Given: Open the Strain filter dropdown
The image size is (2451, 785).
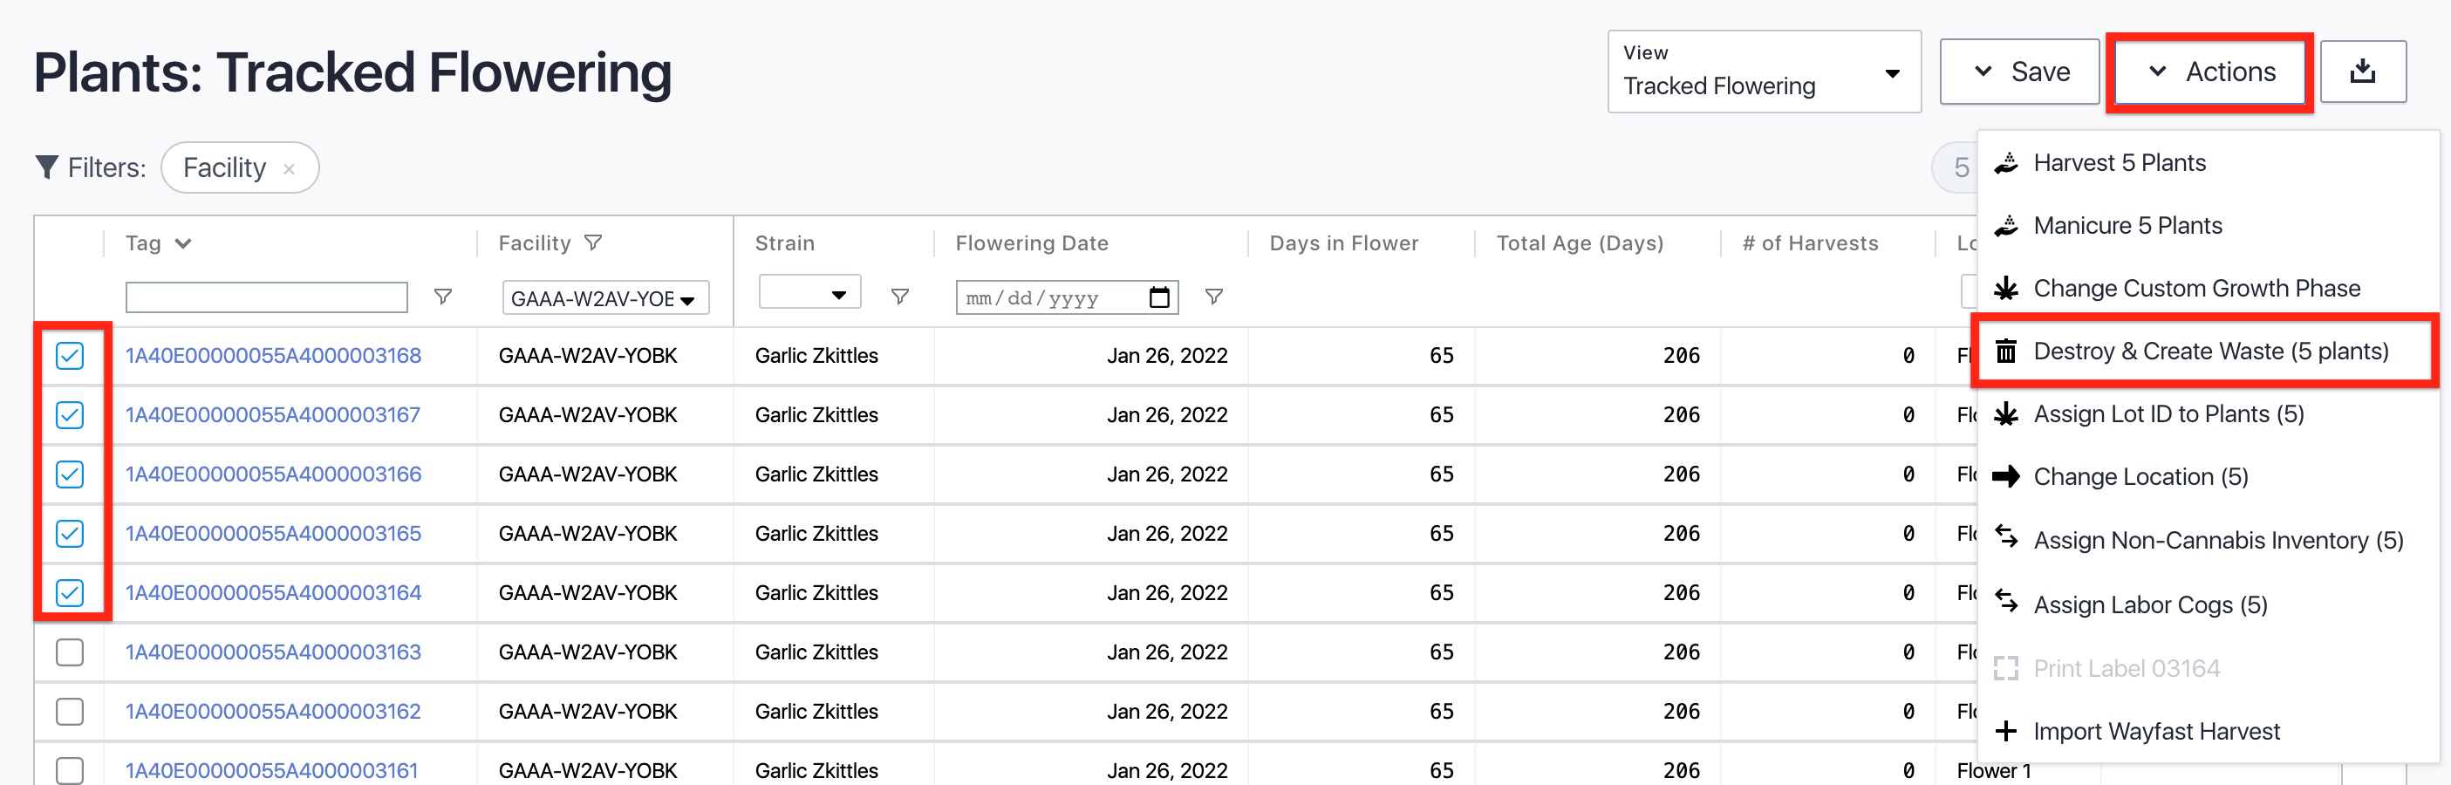Looking at the screenshot, I should [809, 293].
